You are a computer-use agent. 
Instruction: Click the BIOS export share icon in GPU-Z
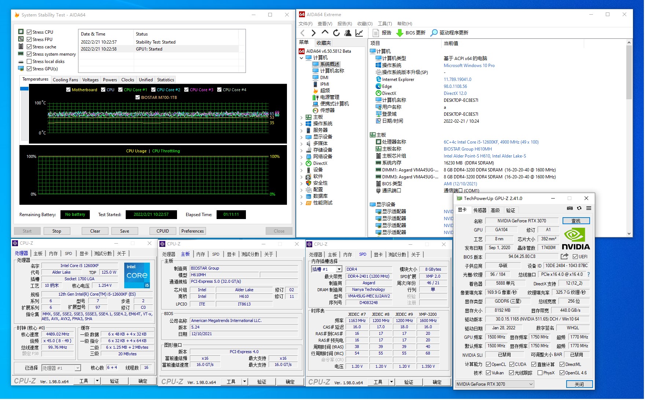564,256
